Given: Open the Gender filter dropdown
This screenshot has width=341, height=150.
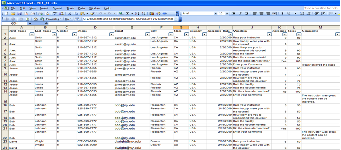Looking at the screenshot, I should [x=74, y=34].
